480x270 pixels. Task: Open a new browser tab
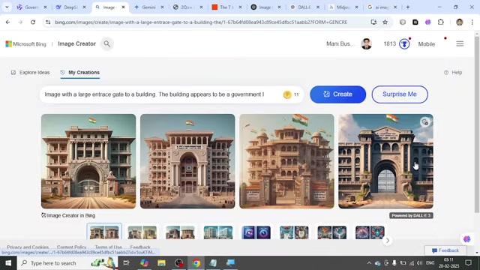(408, 7)
